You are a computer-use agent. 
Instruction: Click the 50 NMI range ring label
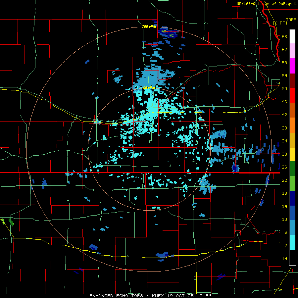[149, 88]
